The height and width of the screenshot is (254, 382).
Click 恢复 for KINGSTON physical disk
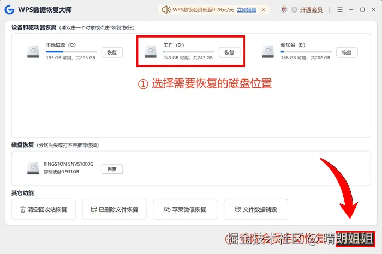click(112, 169)
